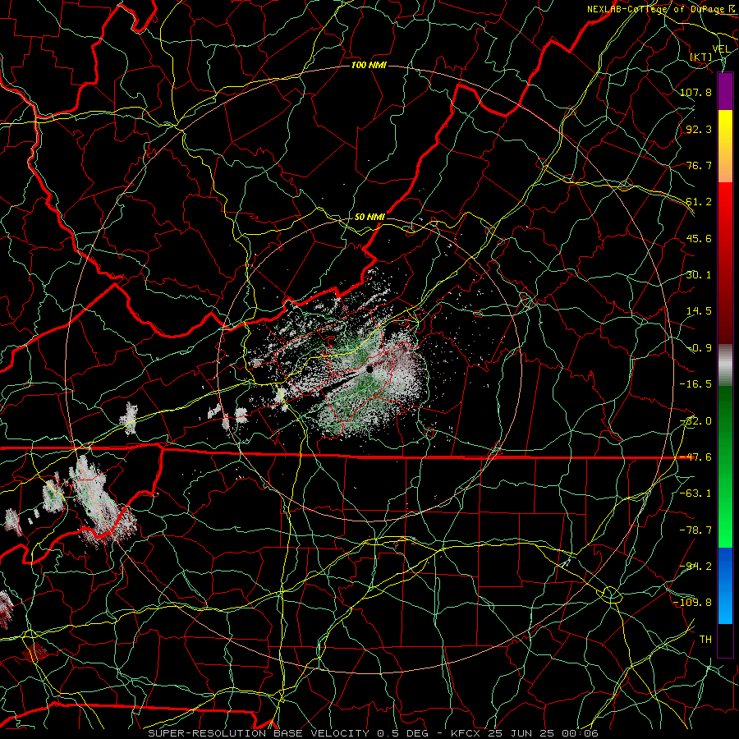Click the -109.8 velocity scale value
Screen dimensions: 739x739
[693, 603]
